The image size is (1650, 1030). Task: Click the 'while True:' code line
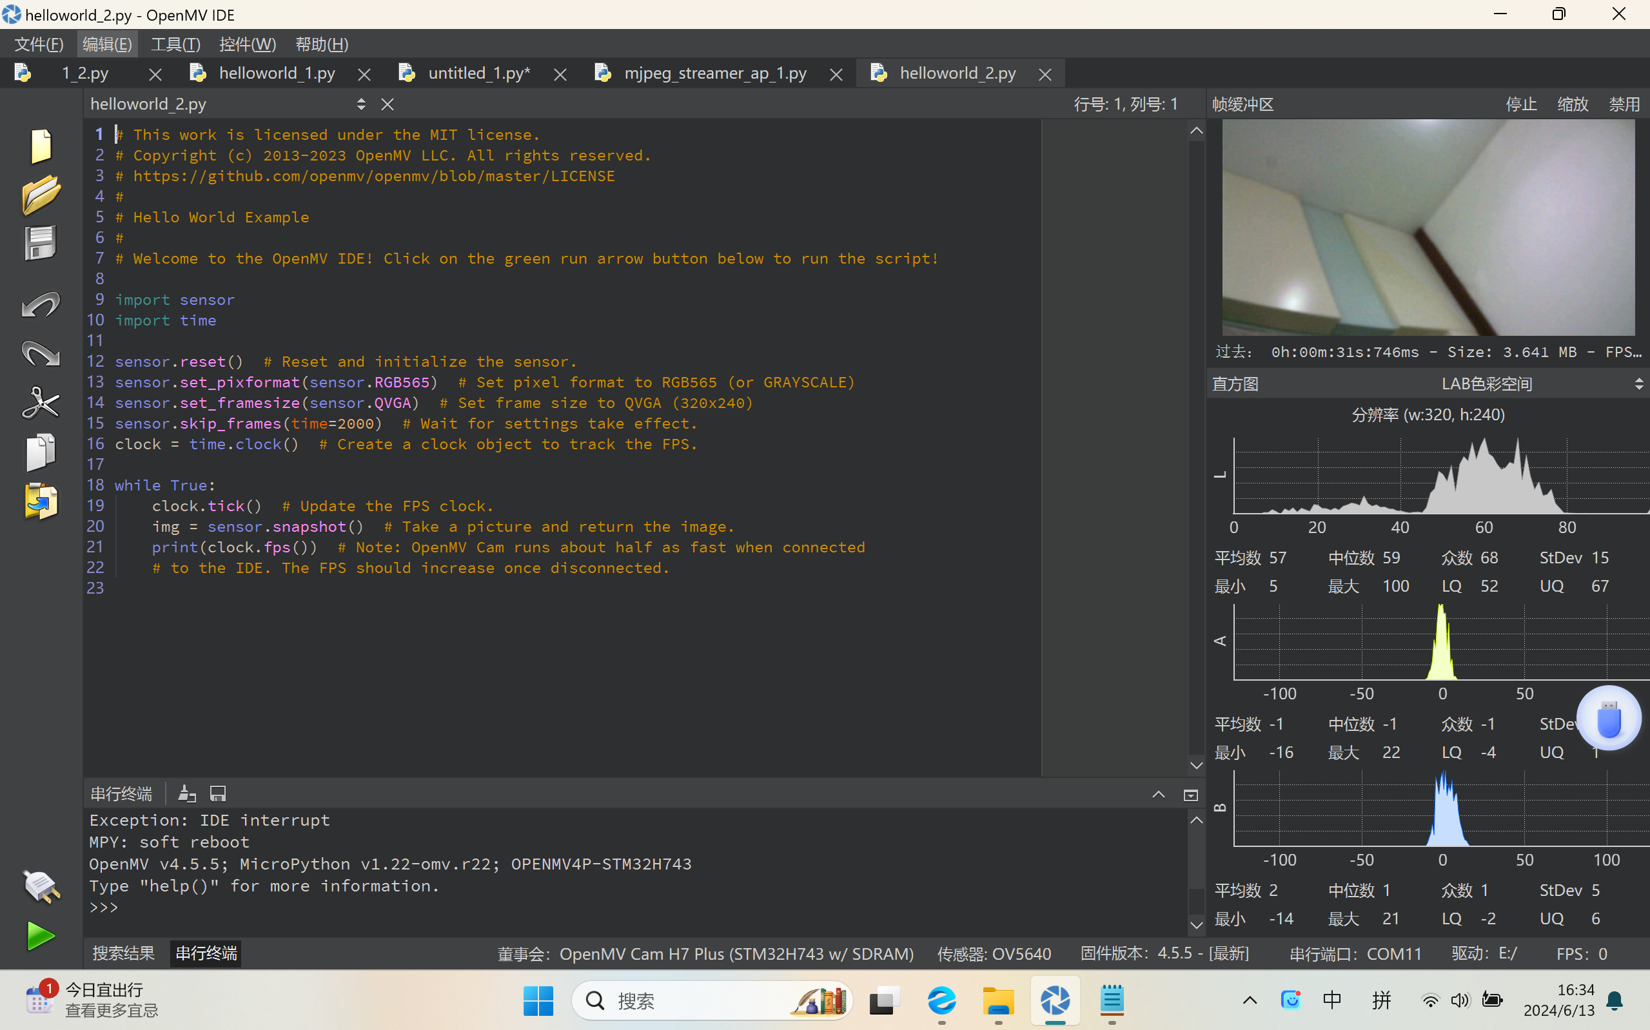pos(164,485)
